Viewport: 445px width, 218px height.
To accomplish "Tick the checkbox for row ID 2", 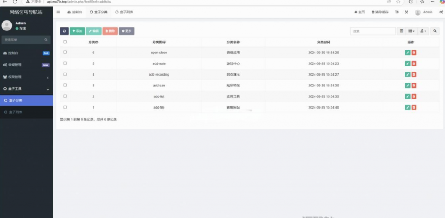I will tap(65, 96).
